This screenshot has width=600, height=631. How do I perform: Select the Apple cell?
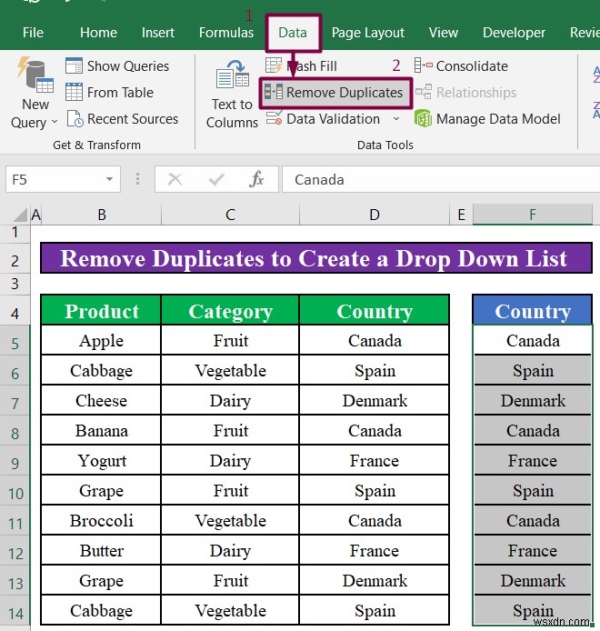tap(101, 340)
